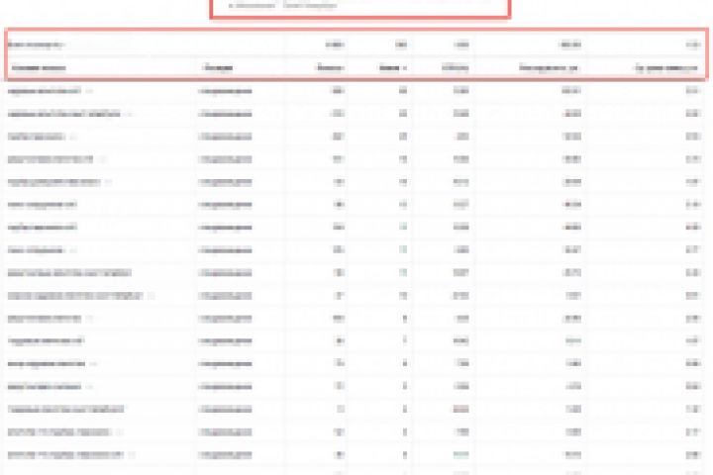
Task: Sort by the third numeric column header
Action: tap(456, 67)
